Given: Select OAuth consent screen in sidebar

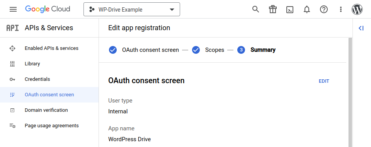Looking at the screenshot, I should (49, 95).
